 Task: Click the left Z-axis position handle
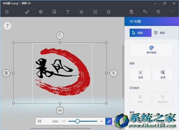point(6,73)
